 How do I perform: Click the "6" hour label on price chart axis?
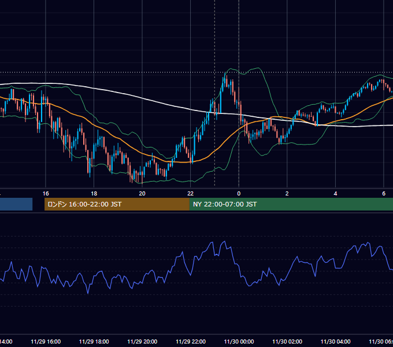point(384,194)
